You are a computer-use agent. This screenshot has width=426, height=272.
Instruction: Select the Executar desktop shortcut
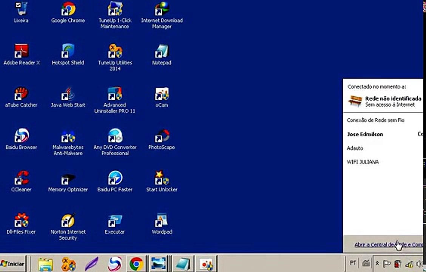pos(115,224)
